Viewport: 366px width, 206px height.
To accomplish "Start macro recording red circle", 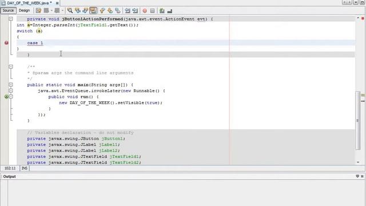I will click(x=145, y=11).
